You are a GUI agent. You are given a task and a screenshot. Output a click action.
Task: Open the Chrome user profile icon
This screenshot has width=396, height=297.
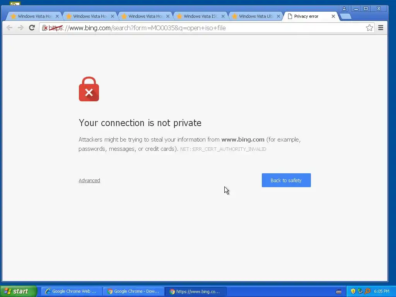tap(344, 9)
